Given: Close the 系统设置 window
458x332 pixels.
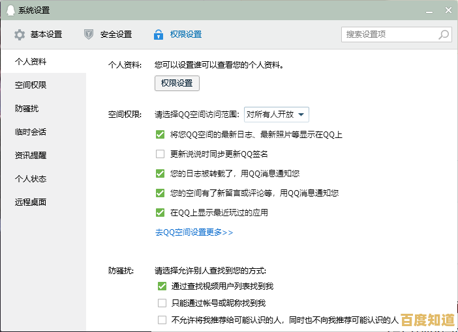Looking at the screenshot, I should click(447, 10).
